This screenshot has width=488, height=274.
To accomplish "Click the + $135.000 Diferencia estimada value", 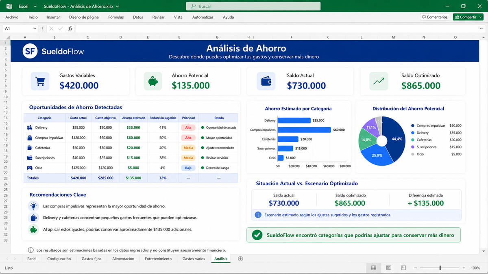I will 426,203.
